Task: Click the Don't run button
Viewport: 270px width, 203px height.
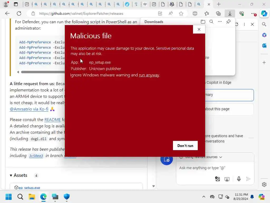Action: pos(185,146)
